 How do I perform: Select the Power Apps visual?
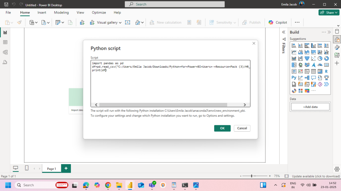click(320, 84)
